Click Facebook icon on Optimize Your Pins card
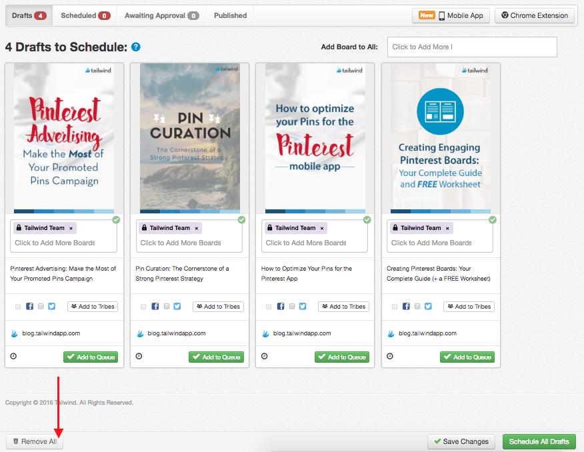The height and width of the screenshot is (452, 584). click(x=281, y=307)
